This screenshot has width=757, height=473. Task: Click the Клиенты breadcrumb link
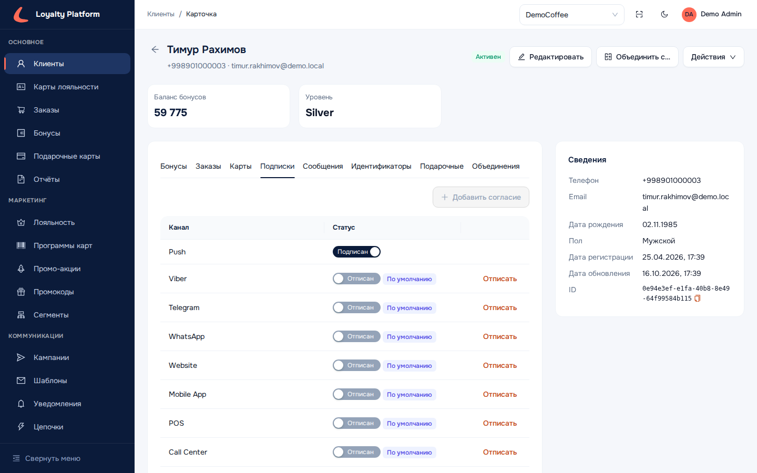[161, 14]
